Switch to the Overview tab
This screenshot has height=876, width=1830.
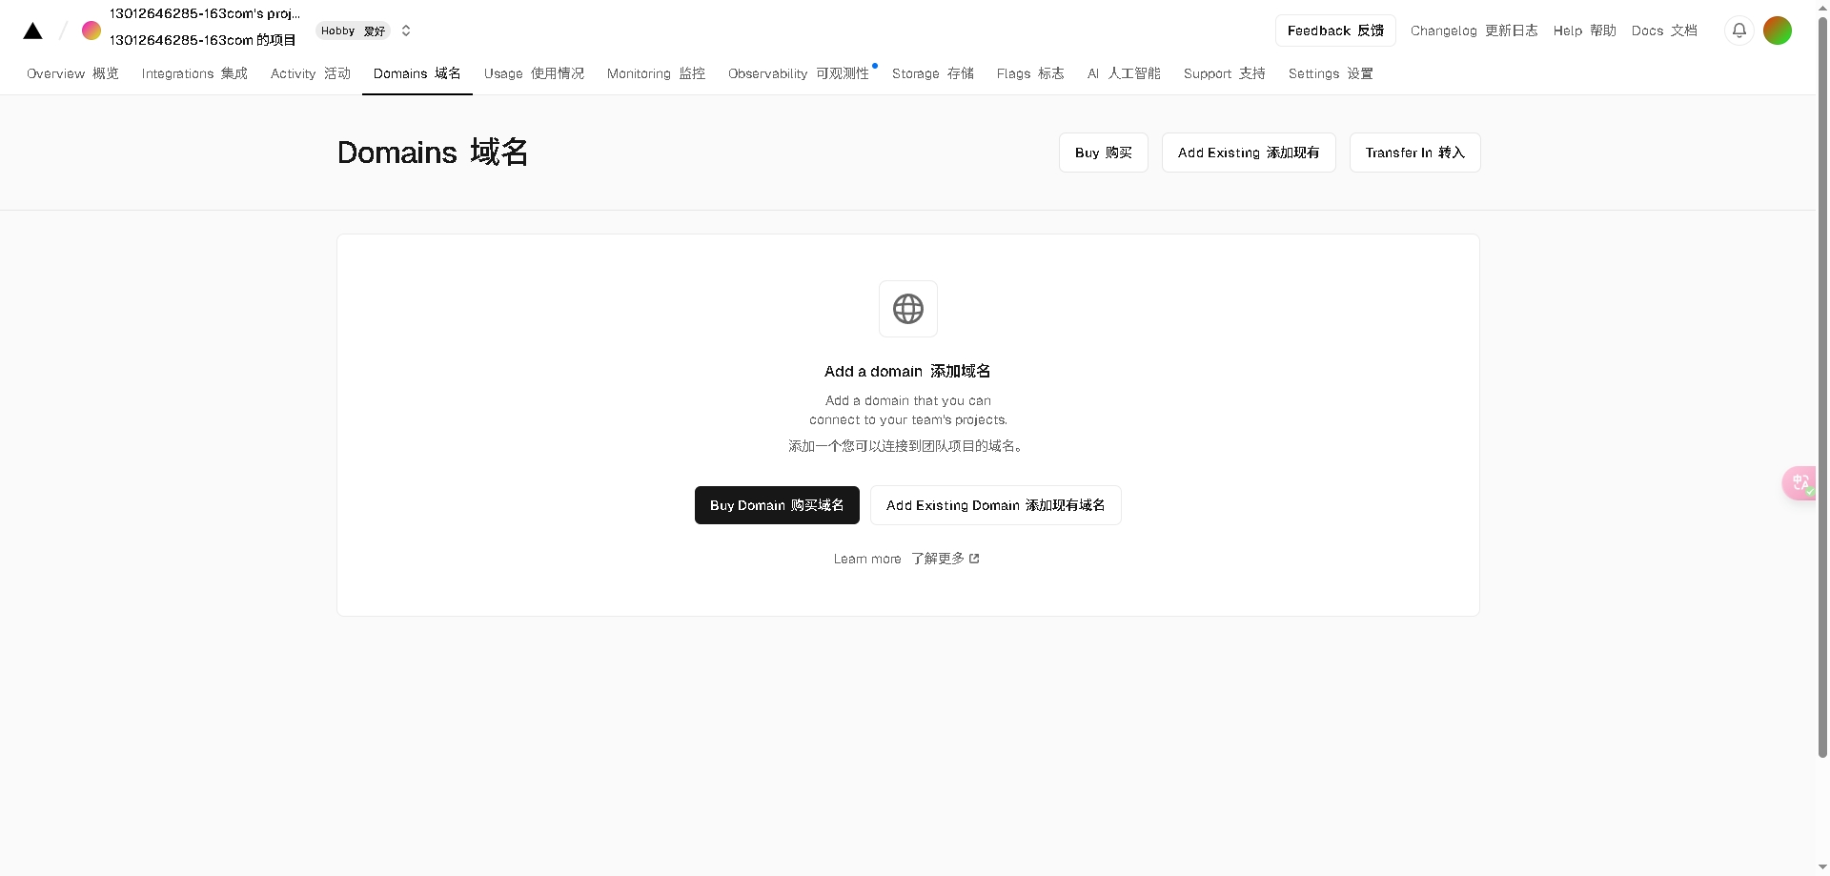point(72,73)
